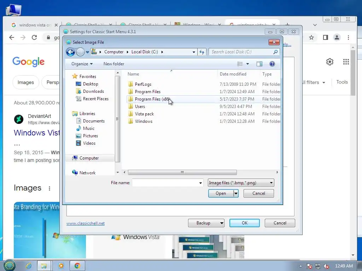Select the Windows folder
Screen dimensions: 362x271
click(144, 121)
